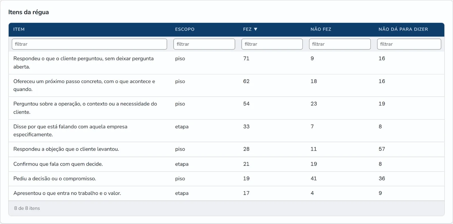
Task: Select row 'Pediu a decisão ou o compromisso'
Action: 226,179
